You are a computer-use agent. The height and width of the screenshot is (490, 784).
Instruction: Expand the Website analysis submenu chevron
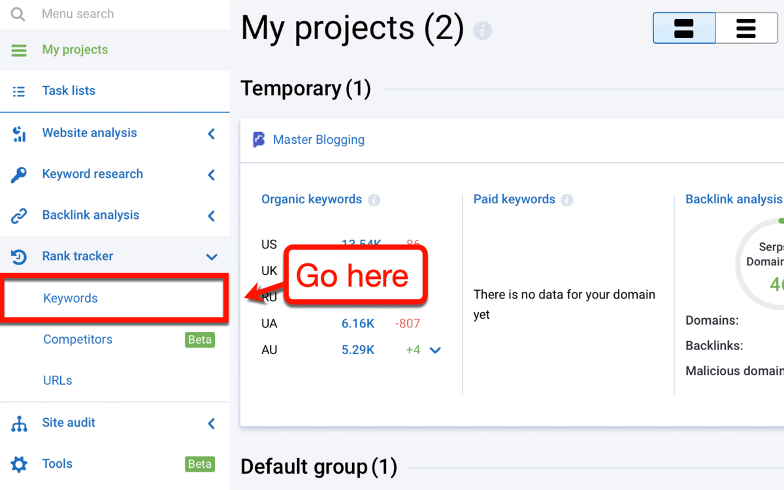(211, 133)
